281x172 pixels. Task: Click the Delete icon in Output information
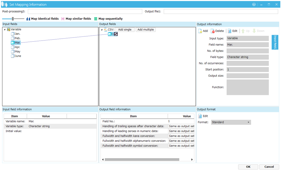[213, 31]
